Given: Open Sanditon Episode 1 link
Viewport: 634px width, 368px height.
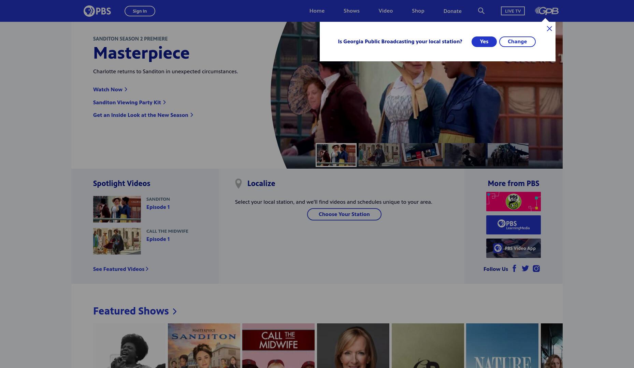Looking at the screenshot, I should pyautogui.click(x=158, y=207).
